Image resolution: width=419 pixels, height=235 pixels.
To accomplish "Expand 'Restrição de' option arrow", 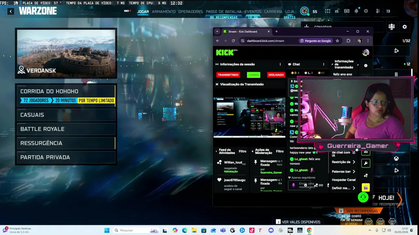I will click(x=354, y=162).
